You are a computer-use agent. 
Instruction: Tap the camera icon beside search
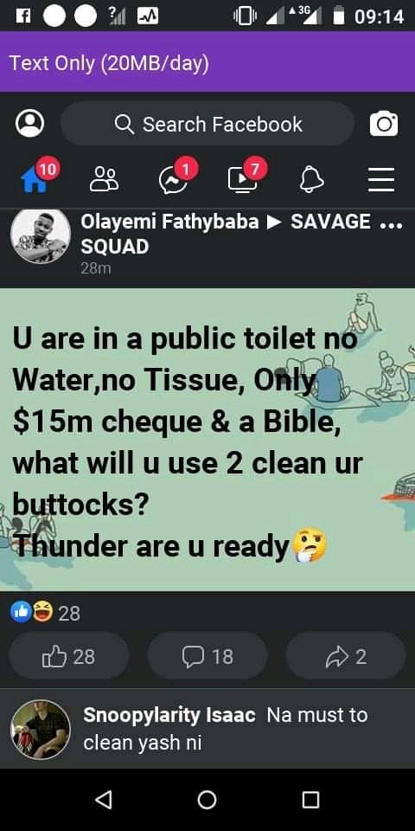click(384, 124)
